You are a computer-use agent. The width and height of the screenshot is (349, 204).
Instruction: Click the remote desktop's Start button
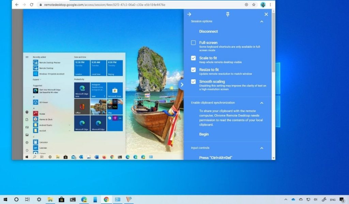[x=27, y=157]
